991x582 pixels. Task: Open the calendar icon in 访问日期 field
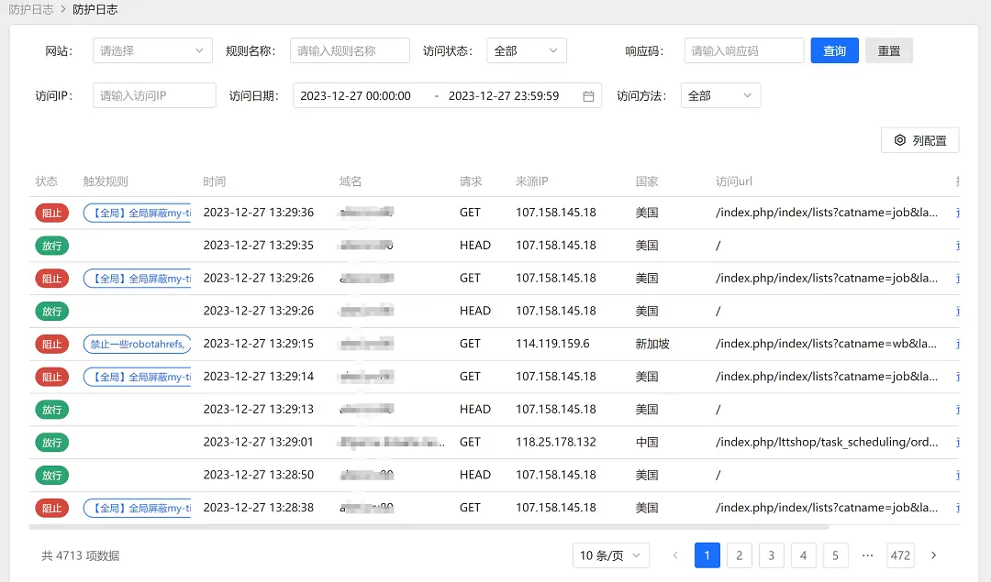click(588, 94)
